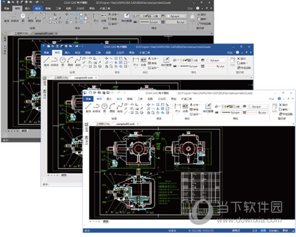This screenshot has width=296, height=237.
Task: Open the Menu tab in the front window
Action: click(x=88, y=99)
